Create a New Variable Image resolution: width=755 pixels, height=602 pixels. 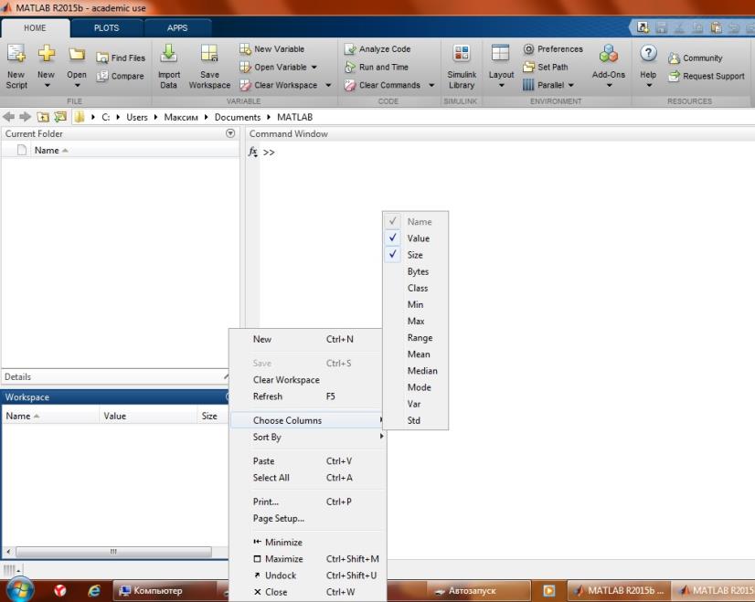point(272,49)
